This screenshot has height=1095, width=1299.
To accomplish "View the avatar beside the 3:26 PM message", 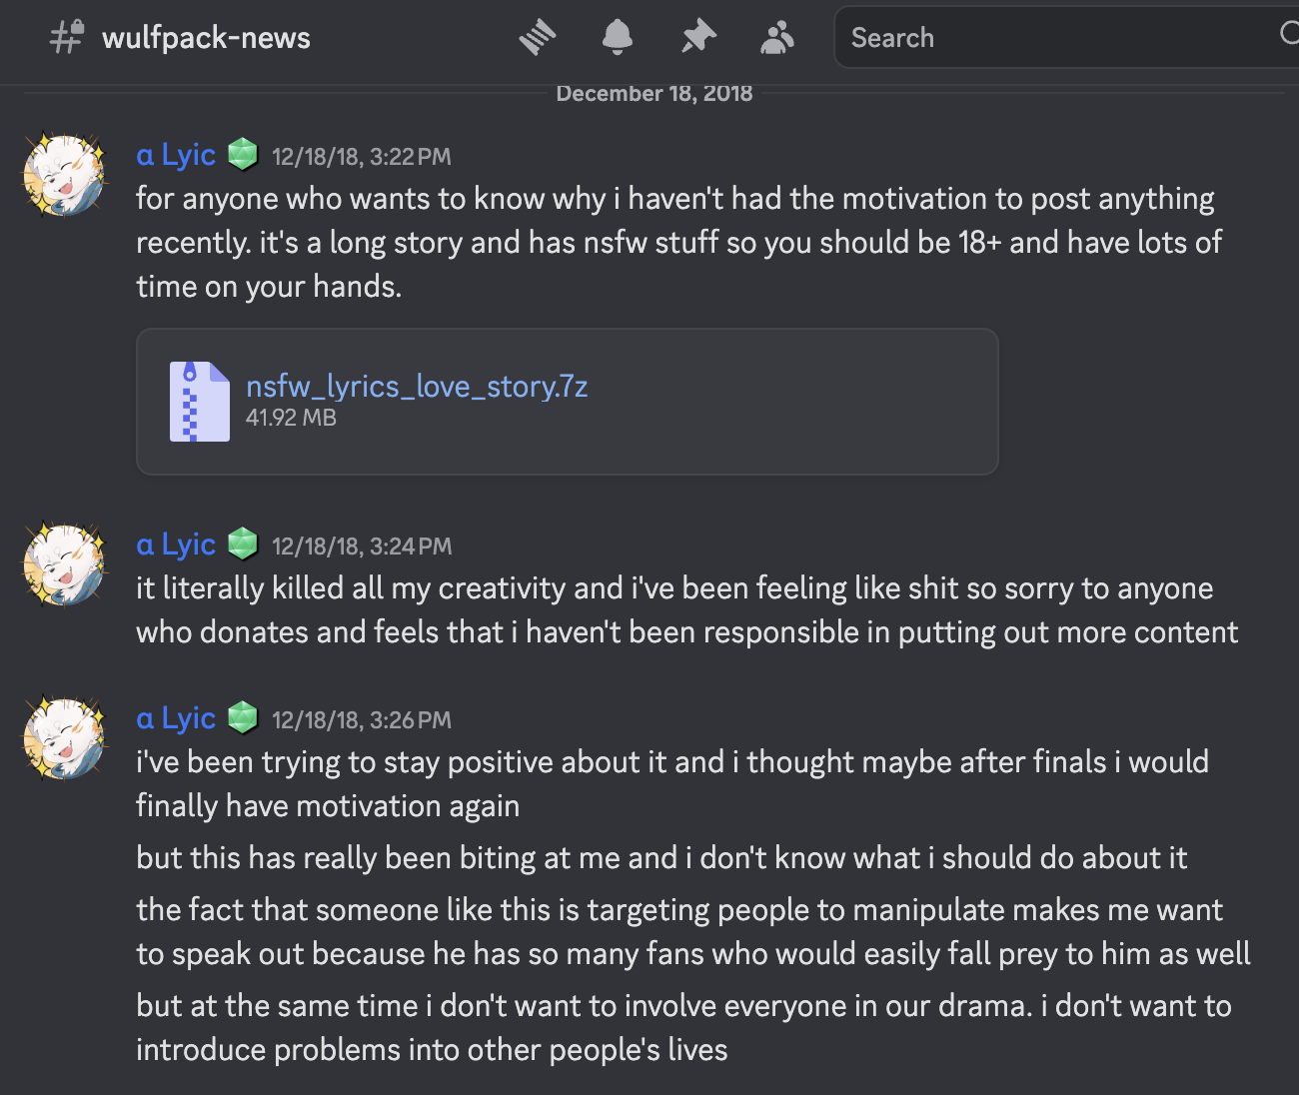I will click(65, 738).
